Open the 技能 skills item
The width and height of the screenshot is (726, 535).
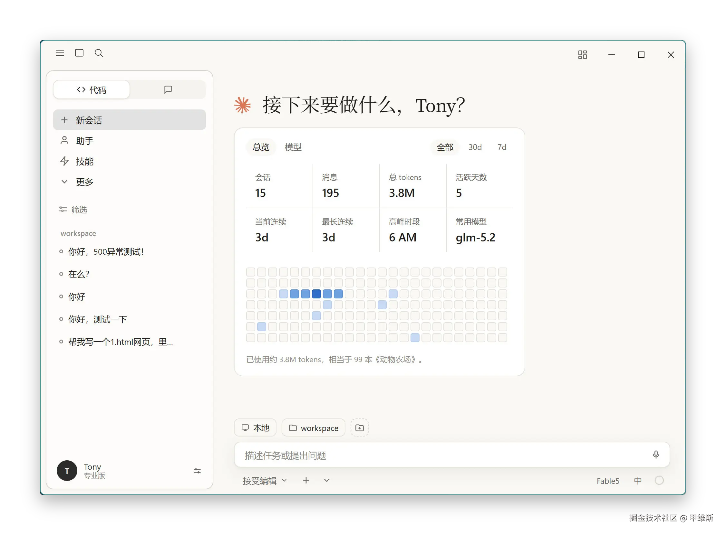(x=129, y=161)
